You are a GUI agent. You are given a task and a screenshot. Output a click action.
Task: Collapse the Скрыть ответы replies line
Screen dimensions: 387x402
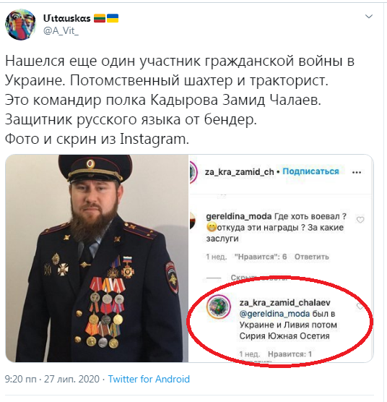(x=258, y=278)
